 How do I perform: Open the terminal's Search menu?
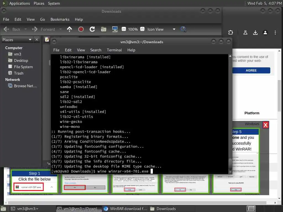pyautogui.click(x=96, y=50)
